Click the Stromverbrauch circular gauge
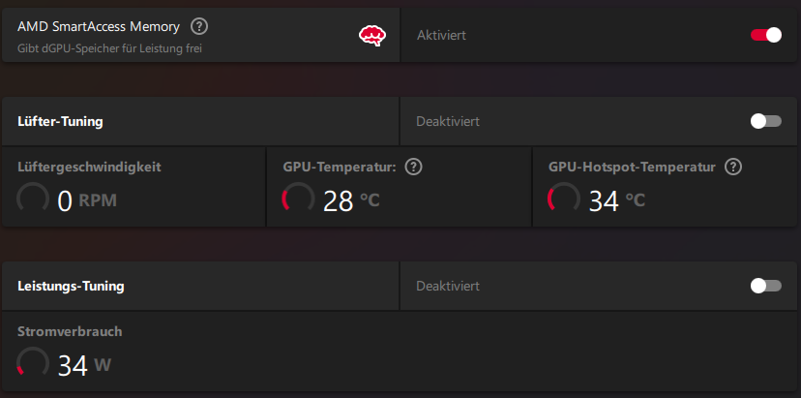This screenshot has height=398, width=801. 33,363
